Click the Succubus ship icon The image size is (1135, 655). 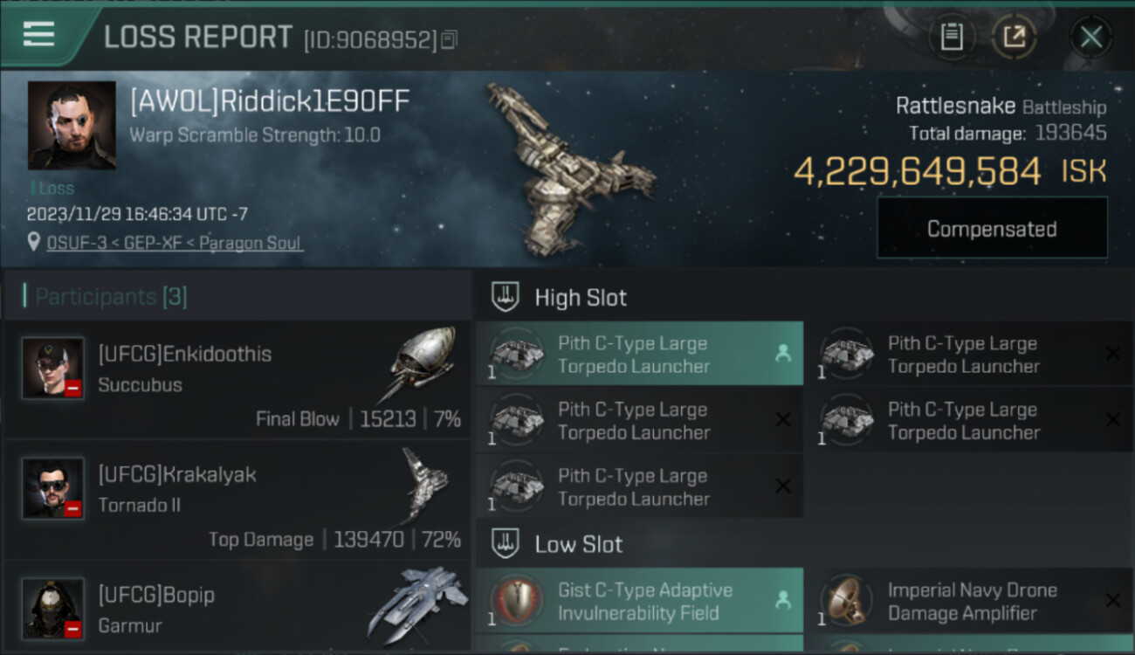[419, 364]
